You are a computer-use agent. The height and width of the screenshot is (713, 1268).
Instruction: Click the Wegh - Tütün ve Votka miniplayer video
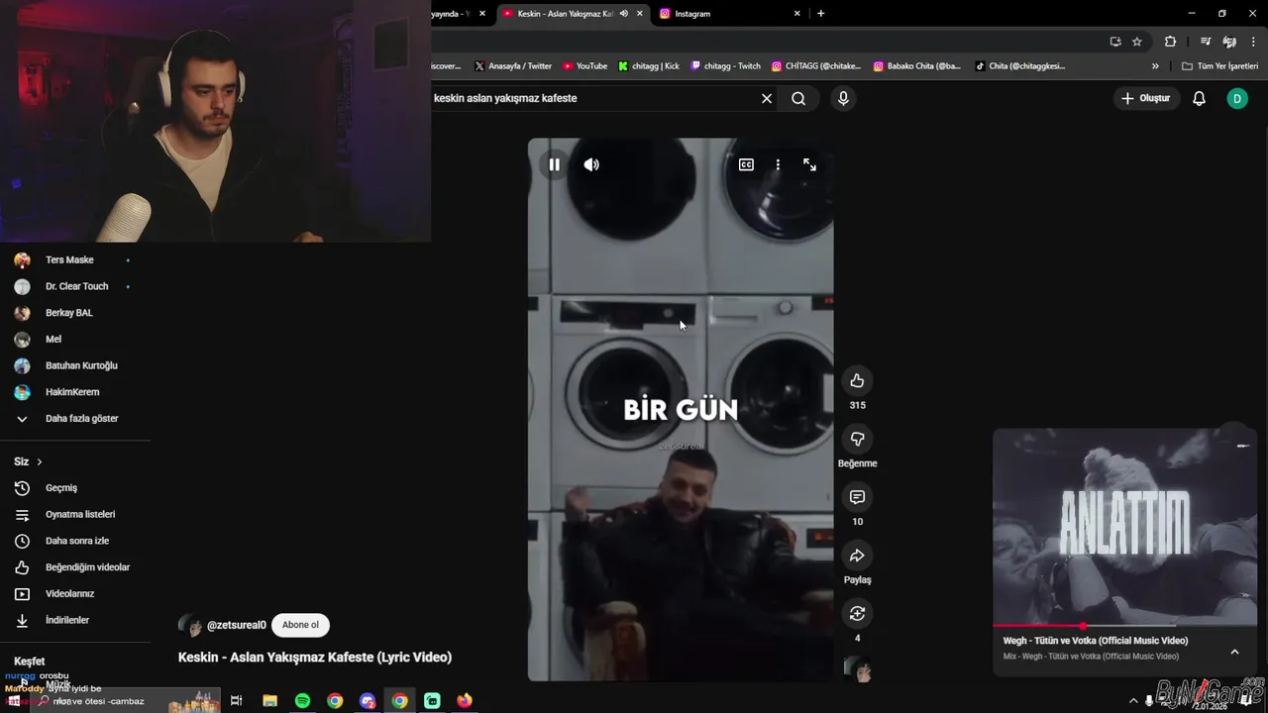click(x=1124, y=527)
